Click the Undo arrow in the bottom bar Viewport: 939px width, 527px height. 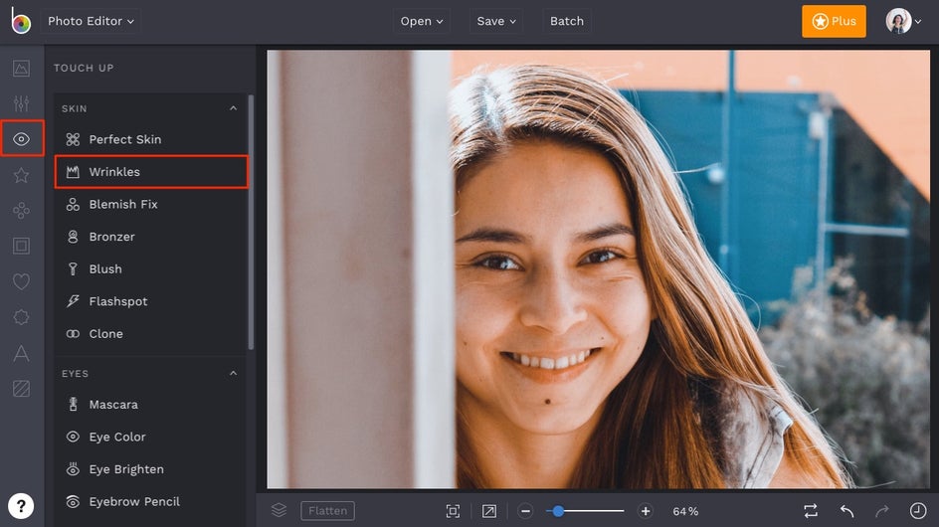(x=846, y=511)
